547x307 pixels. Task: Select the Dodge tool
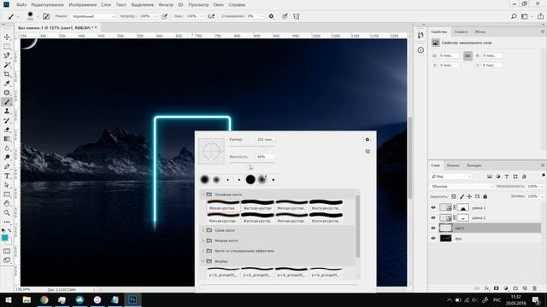pyautogui.click(x=7, y=157)
